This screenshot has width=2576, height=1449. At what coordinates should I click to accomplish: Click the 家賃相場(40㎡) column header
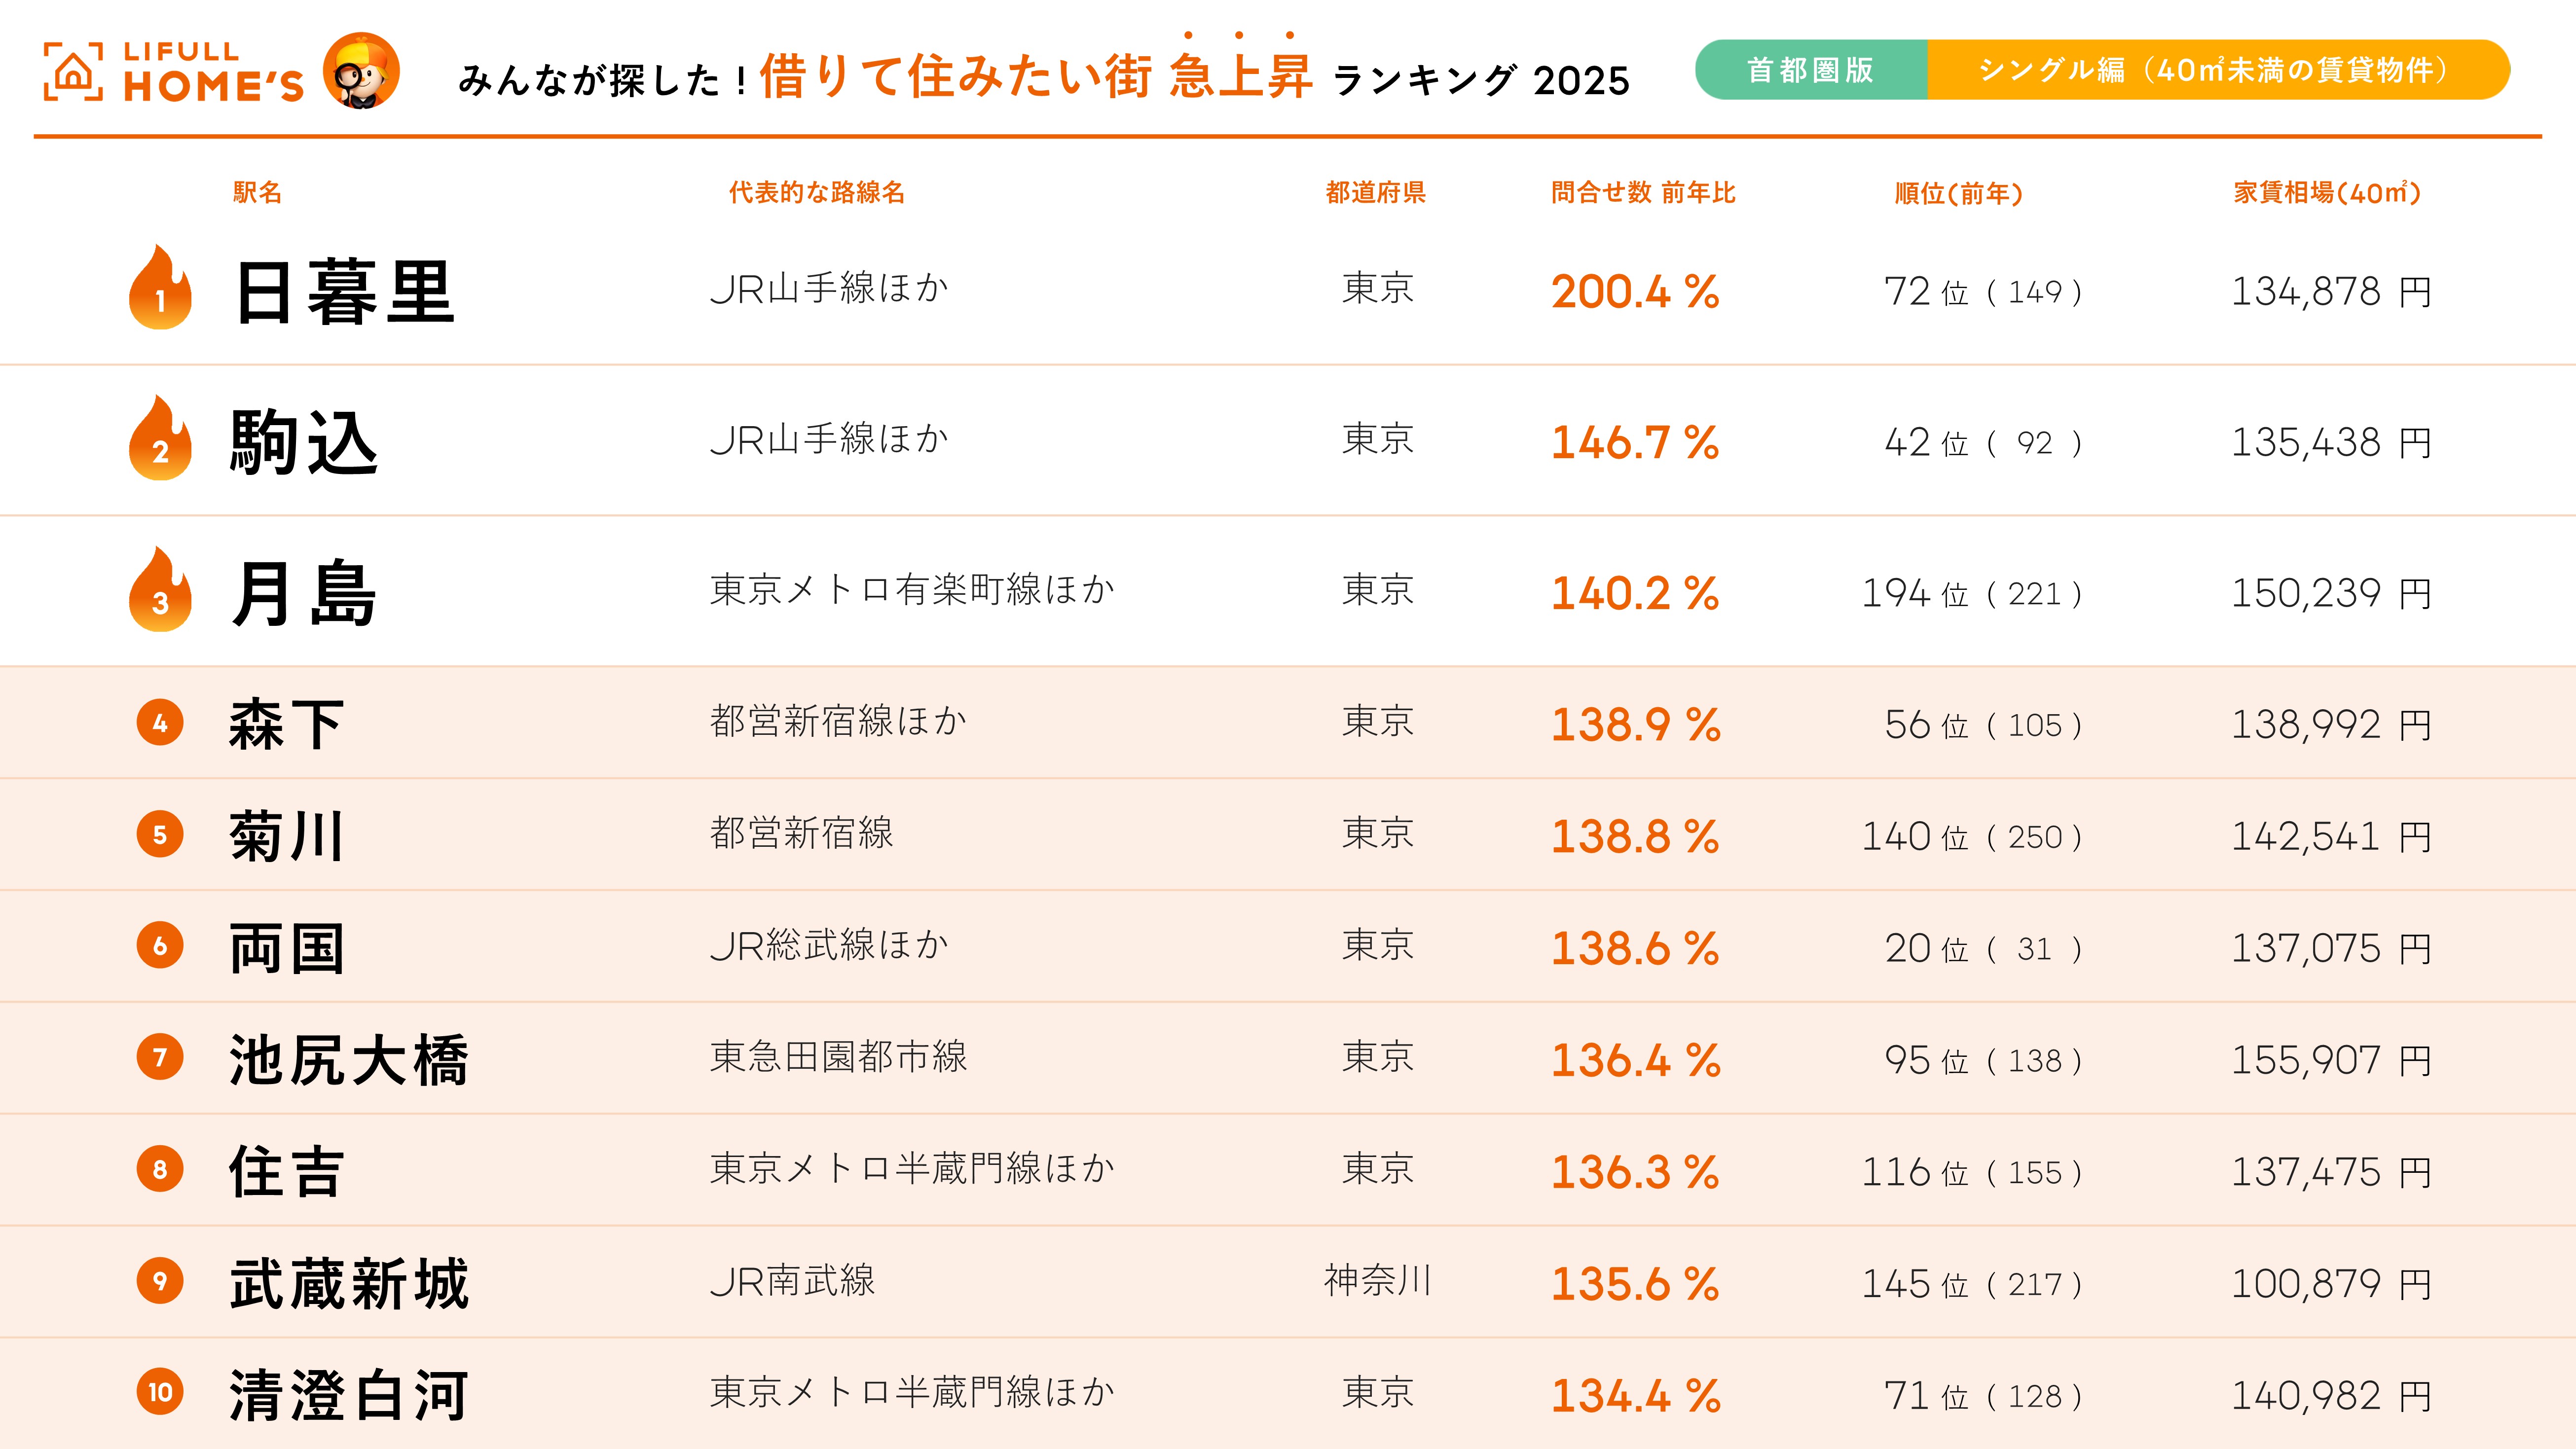click(x=2327, y=192)
